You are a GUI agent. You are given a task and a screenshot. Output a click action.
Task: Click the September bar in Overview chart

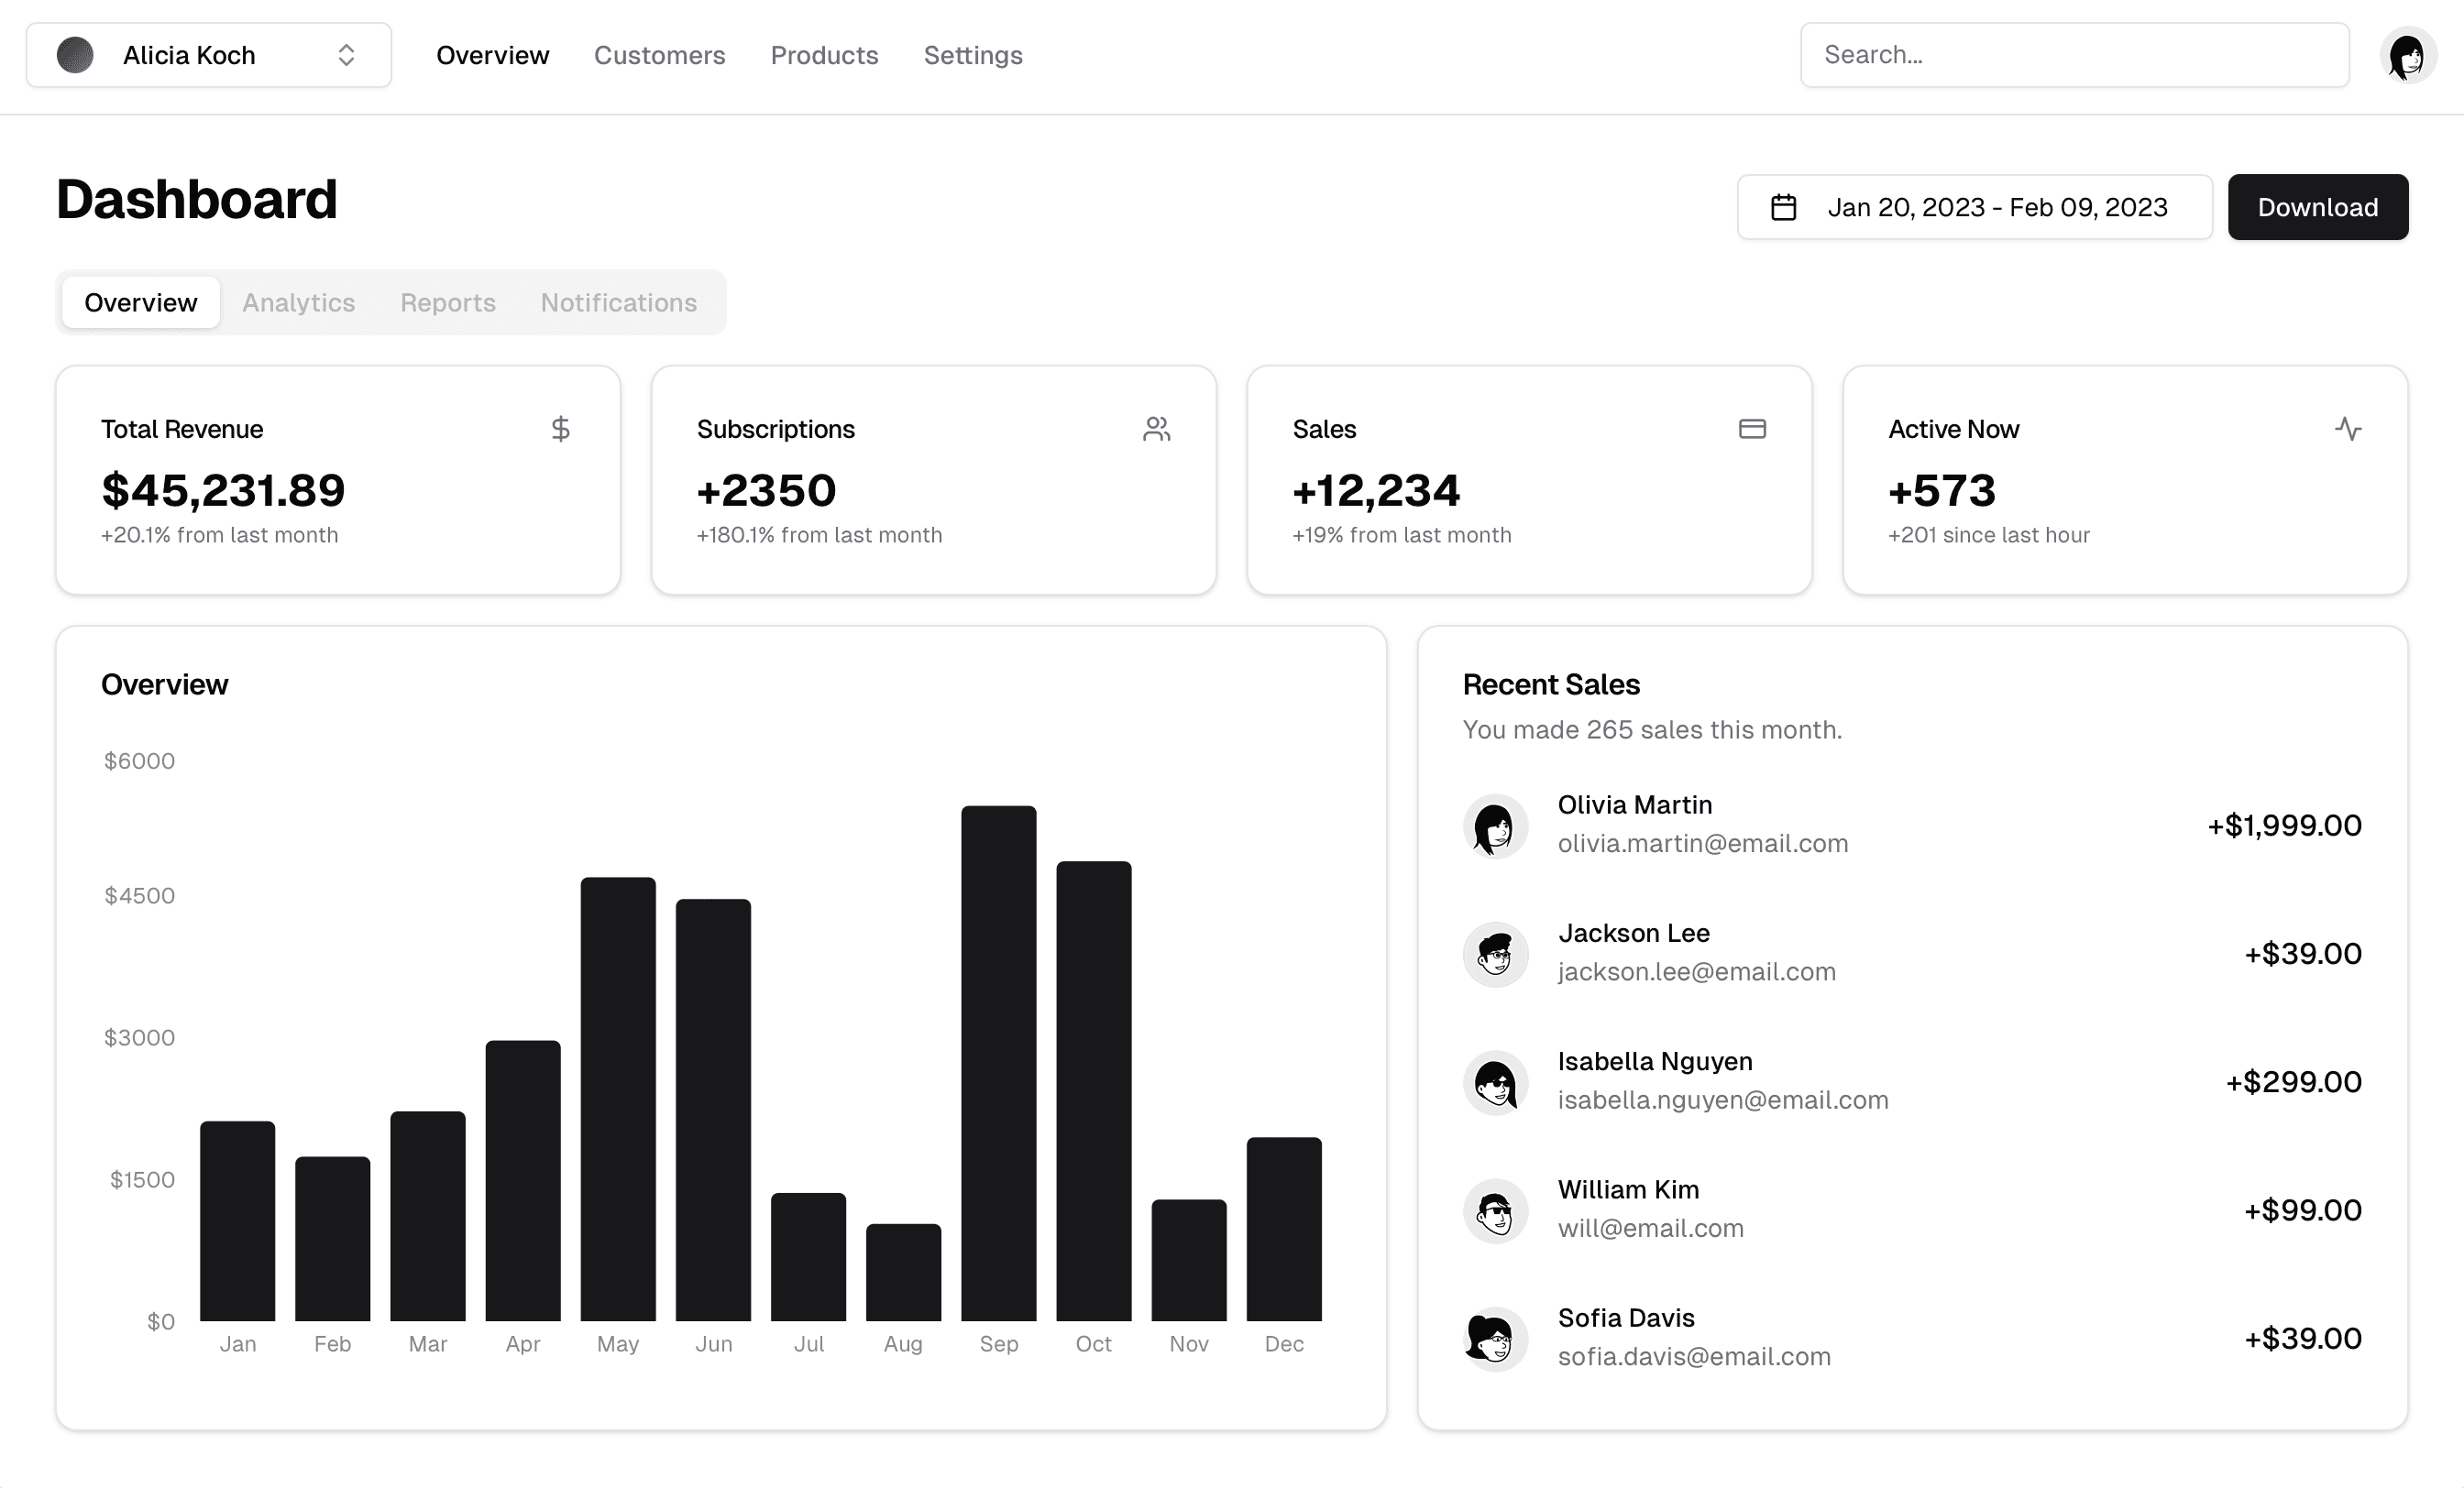[998, 1063]
